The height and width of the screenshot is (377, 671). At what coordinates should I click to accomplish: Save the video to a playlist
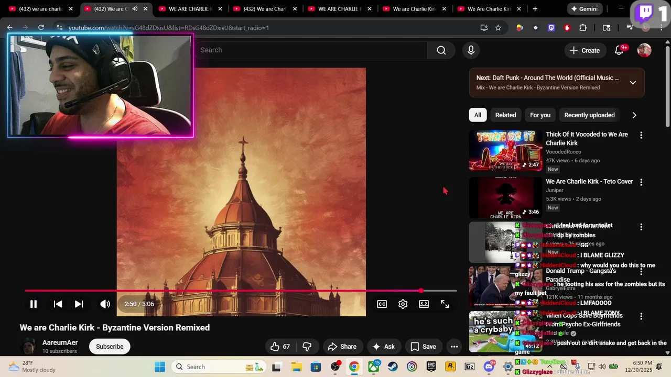(x=423, y=347)
